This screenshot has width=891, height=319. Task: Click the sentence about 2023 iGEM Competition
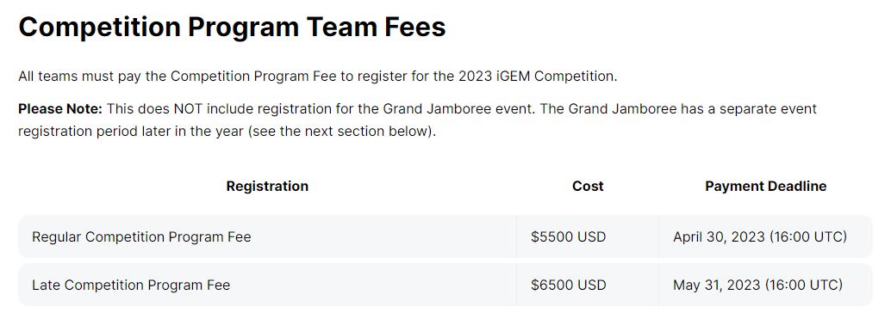tap(318, 77)
